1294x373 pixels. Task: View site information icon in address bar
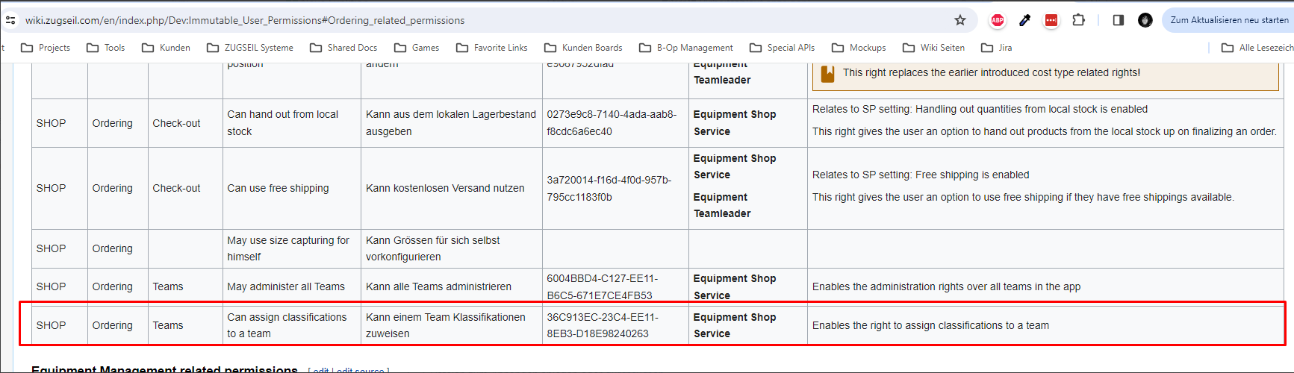pyautogui.click(x=10, y=20)
